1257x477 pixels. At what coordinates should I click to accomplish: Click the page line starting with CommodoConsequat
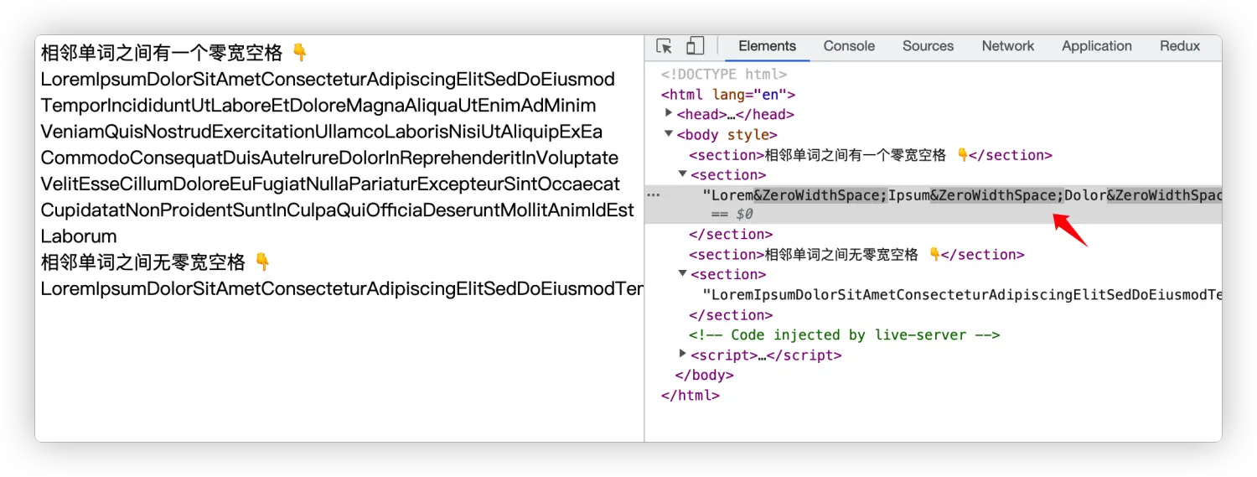tap(329, 158)
